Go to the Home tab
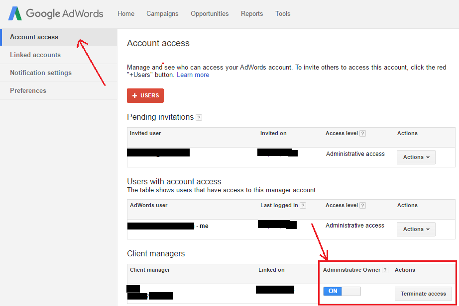Screen dimensions: 459x306 click(x=126, y=14)
